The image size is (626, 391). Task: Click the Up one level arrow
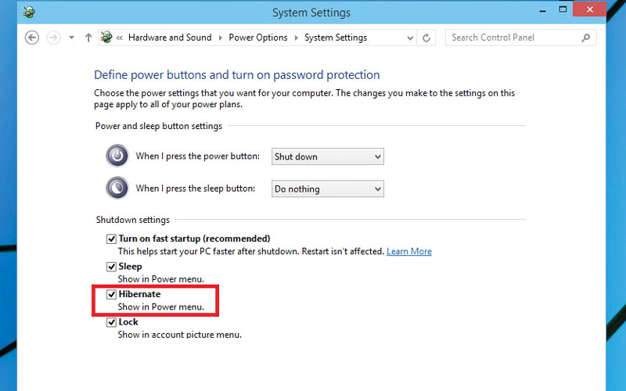[88, 38]
